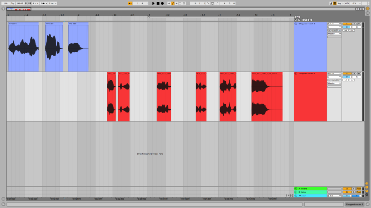Solo the Chopped vocals 2 track
This screenshot has height=208, width=371.
click(x=354, y=73)
